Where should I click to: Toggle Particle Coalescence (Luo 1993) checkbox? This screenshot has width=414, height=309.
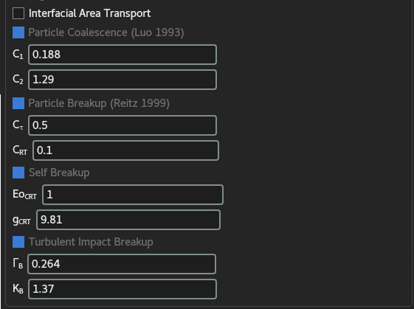18,32
